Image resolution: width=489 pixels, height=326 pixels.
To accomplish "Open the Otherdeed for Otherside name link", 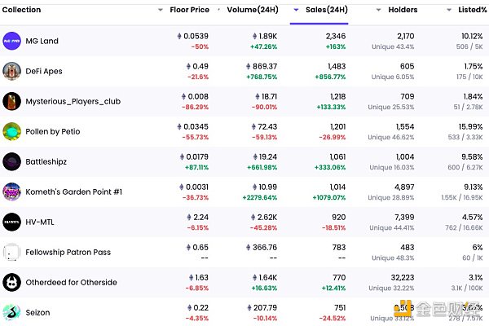I will (71, 282).
